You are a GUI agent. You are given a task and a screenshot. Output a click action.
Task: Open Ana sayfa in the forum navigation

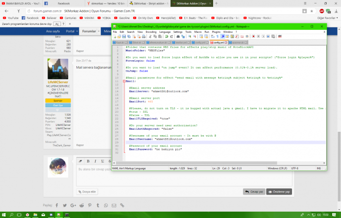52,31
